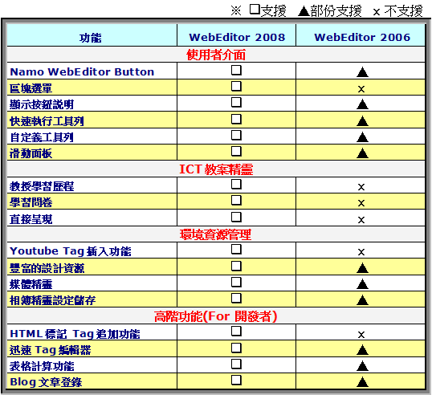The width and height of the screenshot is (432, 395).
Task: Check the 2008 box for 表格計算功能
Action: tap(236, 364)
